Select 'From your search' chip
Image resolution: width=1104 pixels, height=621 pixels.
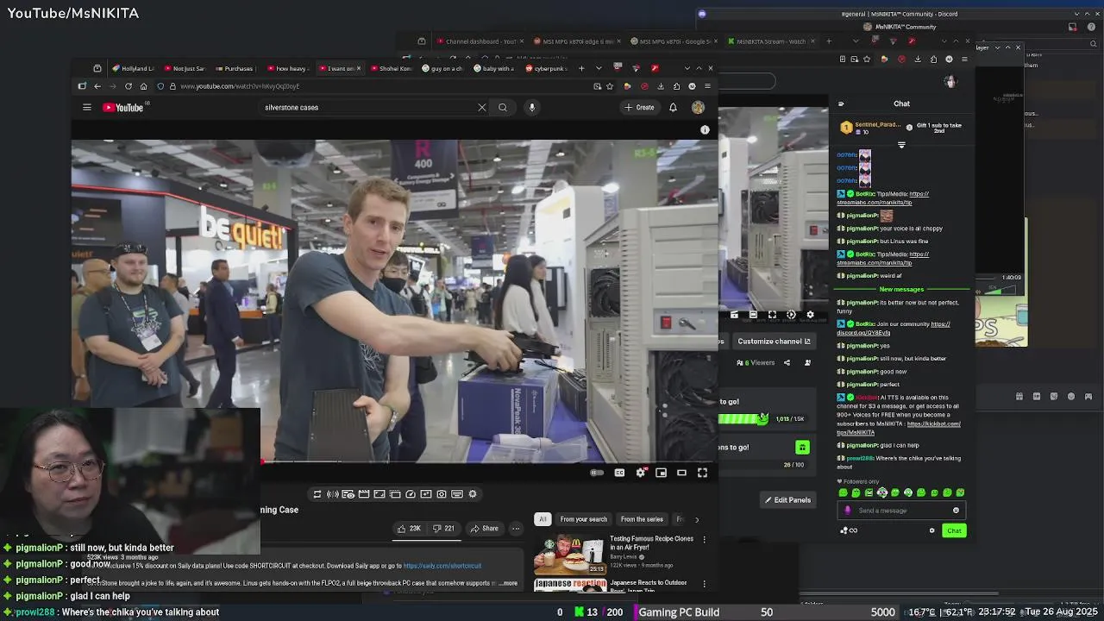point(584,519)
